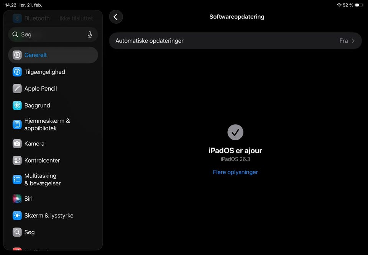Tap the Wi-Fi status icon
368x255 pixels.
tap(339, 5)
